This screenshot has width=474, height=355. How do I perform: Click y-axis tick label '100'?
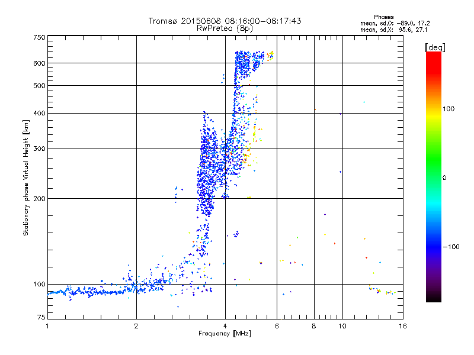pos(39,284)
